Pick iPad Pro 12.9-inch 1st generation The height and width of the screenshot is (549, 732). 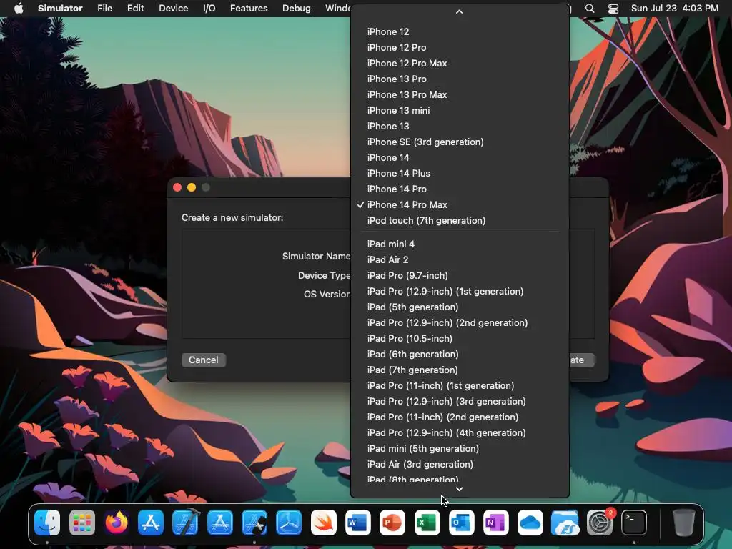point(460,292)
